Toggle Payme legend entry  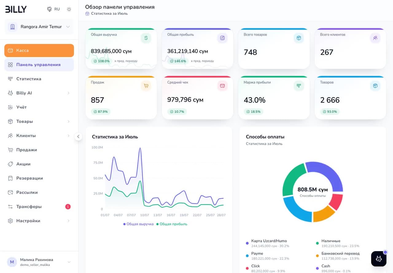[x=267, y=256]
